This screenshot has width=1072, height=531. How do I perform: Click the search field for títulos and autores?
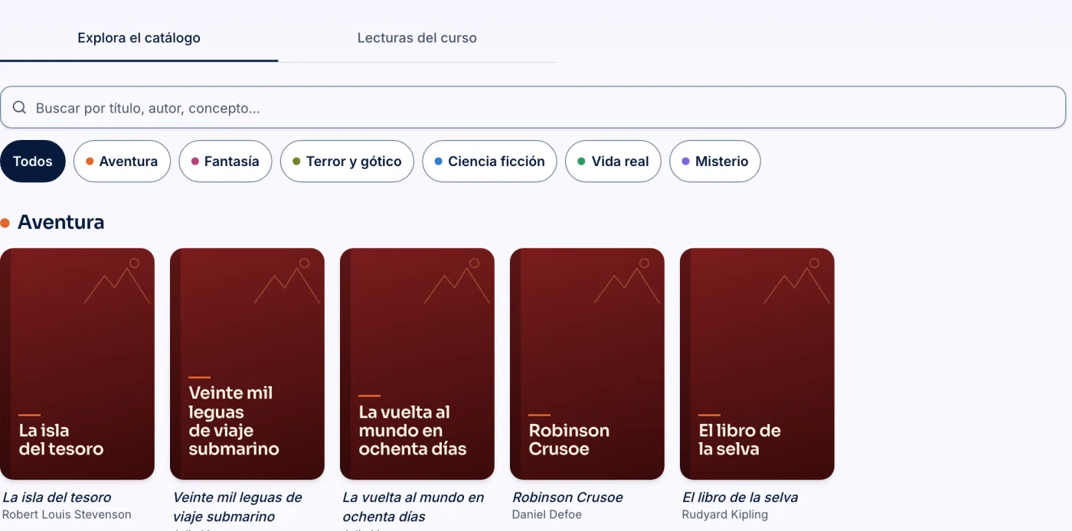(x=533, y=108)
